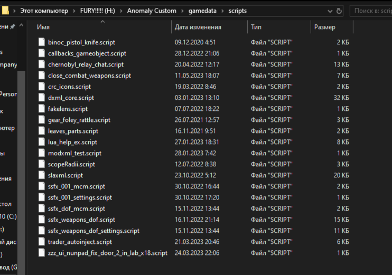
Task: Select file name slaxml.script
Action: click(x=66, y=175)
